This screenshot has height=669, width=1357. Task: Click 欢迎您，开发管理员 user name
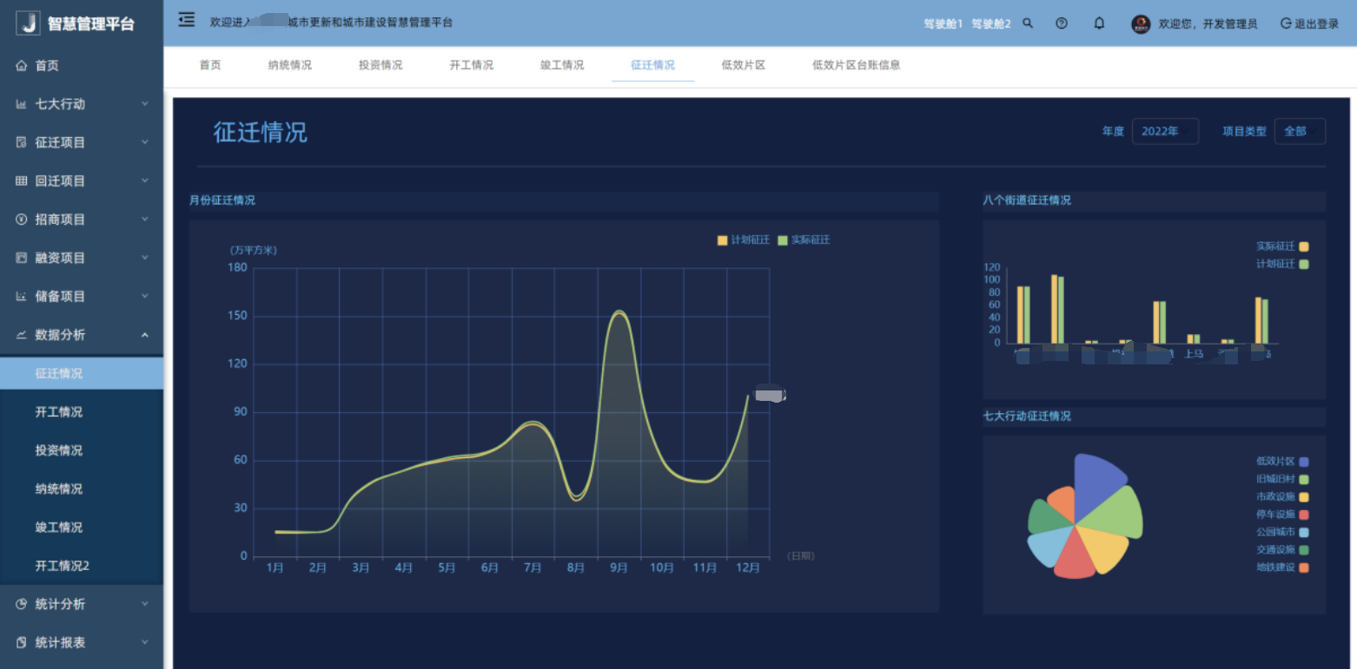click(1208, 24)
